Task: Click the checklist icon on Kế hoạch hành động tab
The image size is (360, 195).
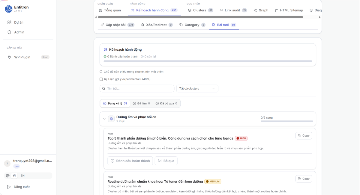Action: coord(133,10)
